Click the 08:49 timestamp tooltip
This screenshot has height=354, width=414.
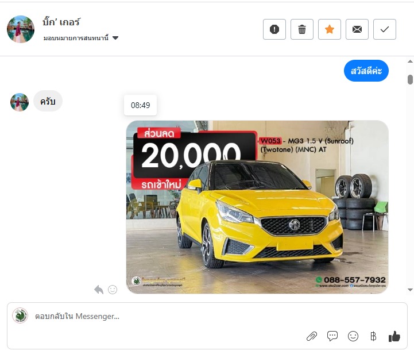[x=141, y=105]
